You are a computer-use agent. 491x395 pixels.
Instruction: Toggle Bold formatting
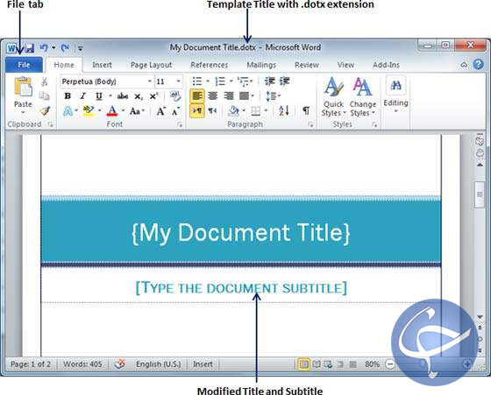pos(68,96)
